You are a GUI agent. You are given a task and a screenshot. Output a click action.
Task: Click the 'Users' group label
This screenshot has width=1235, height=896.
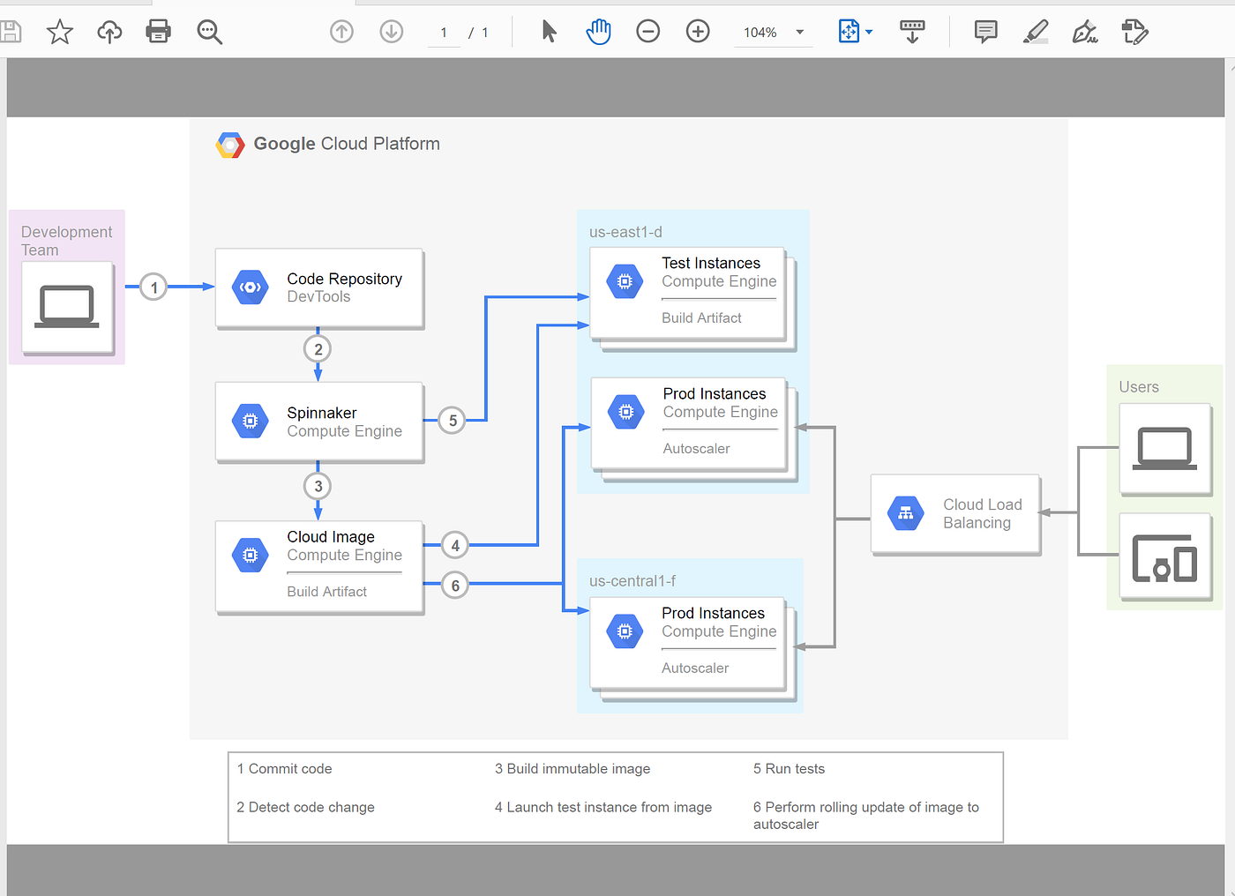tap(1139, 387)
